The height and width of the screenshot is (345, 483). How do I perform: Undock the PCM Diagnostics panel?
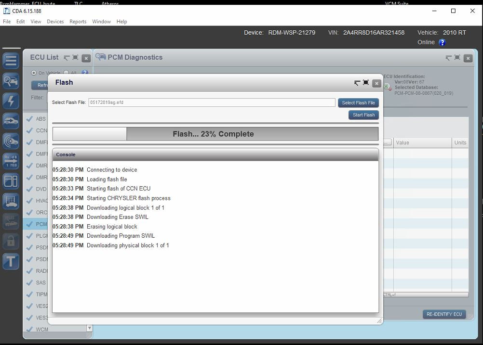point(448,58)
